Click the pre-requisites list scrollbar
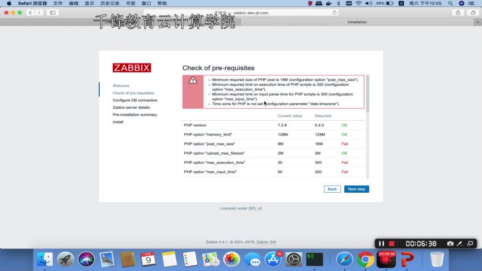Screen dimensions: 482x271 coord(367,94)
